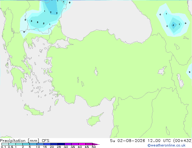
Task: Open the weatheronline.co.uk copyright link
Action: 167,145
